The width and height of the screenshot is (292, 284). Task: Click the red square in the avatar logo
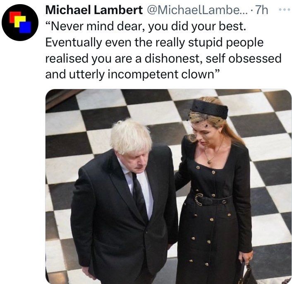[x=15, y=17]
